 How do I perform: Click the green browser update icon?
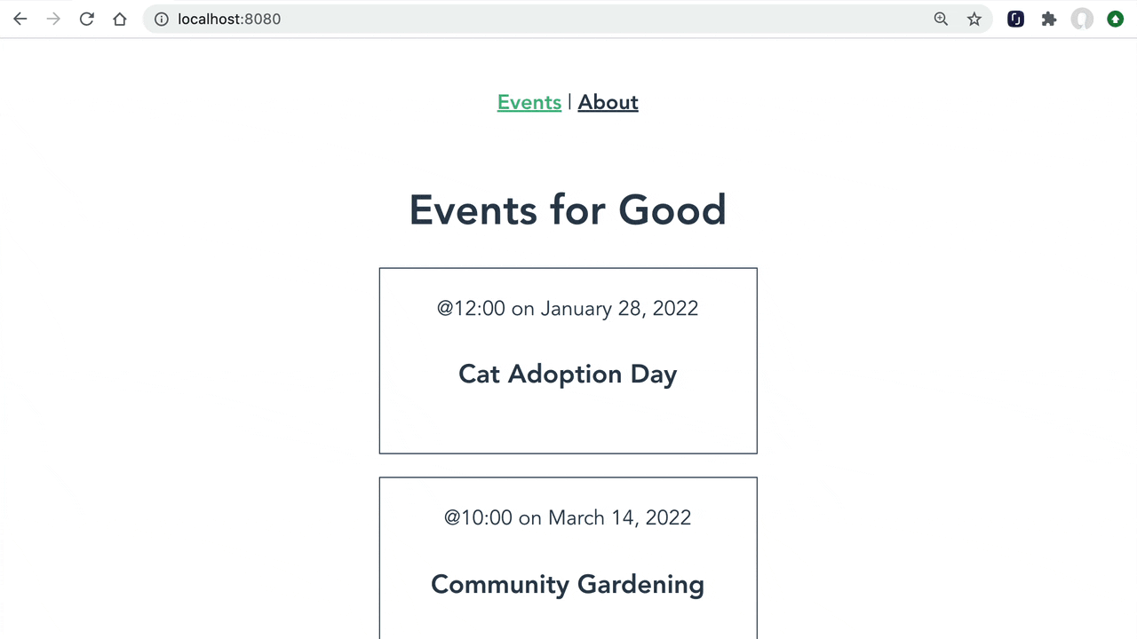[x=1116, y=19]
